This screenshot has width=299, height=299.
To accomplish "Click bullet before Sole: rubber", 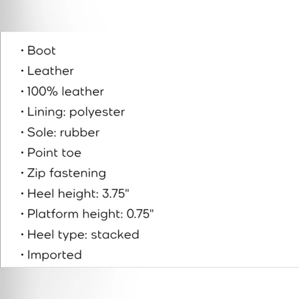I will point(22,132).
